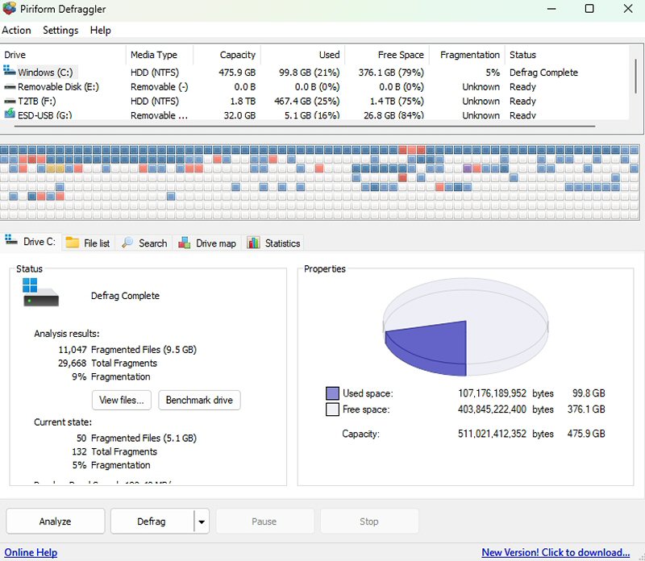Click the T2TB (F:) drive icon
Image resolution: width=645 pixels, height=561 pixels.
(10, 102)
